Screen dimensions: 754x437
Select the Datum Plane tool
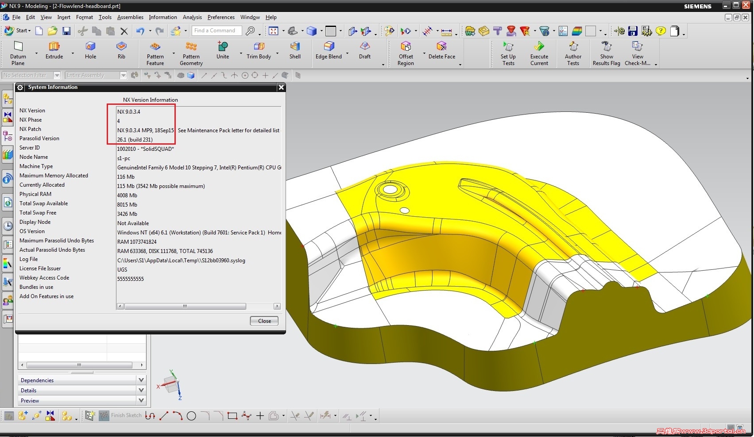point(18,53)
